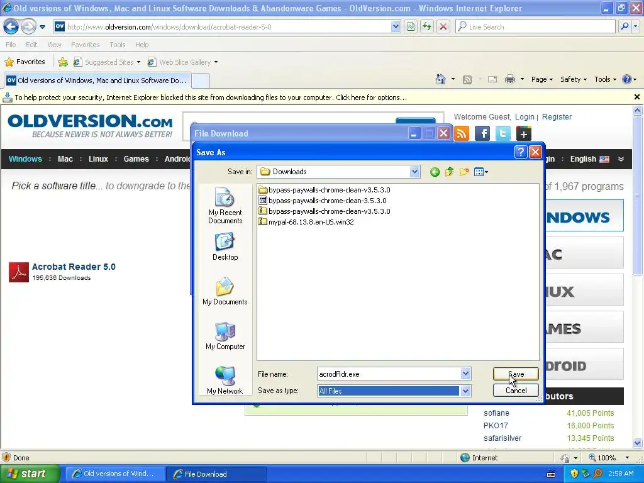Toggle Compatibility View icon in address bar
This screenshot has width=644, height=483.
[x=411, y=26]
